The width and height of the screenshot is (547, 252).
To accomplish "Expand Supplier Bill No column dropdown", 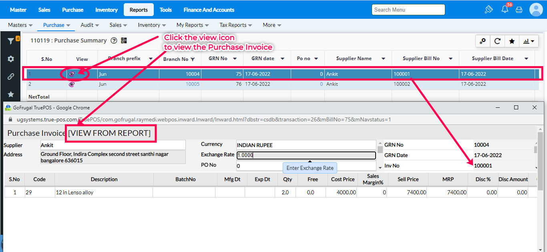I will click(x=450, y=58).
